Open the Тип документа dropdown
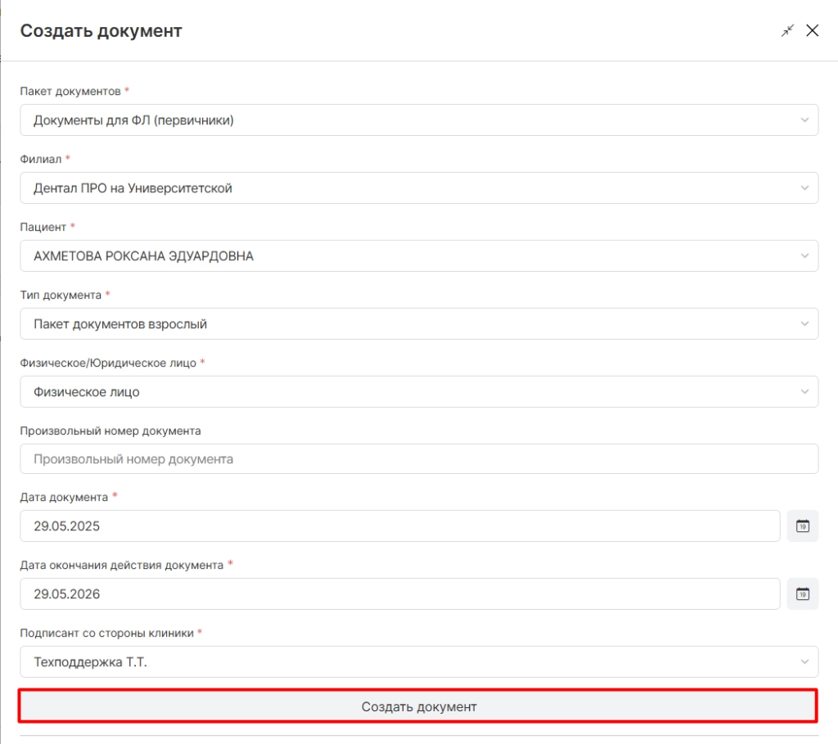Image resolution: width=838 pixels, height=744 pixels. [419, 323]
